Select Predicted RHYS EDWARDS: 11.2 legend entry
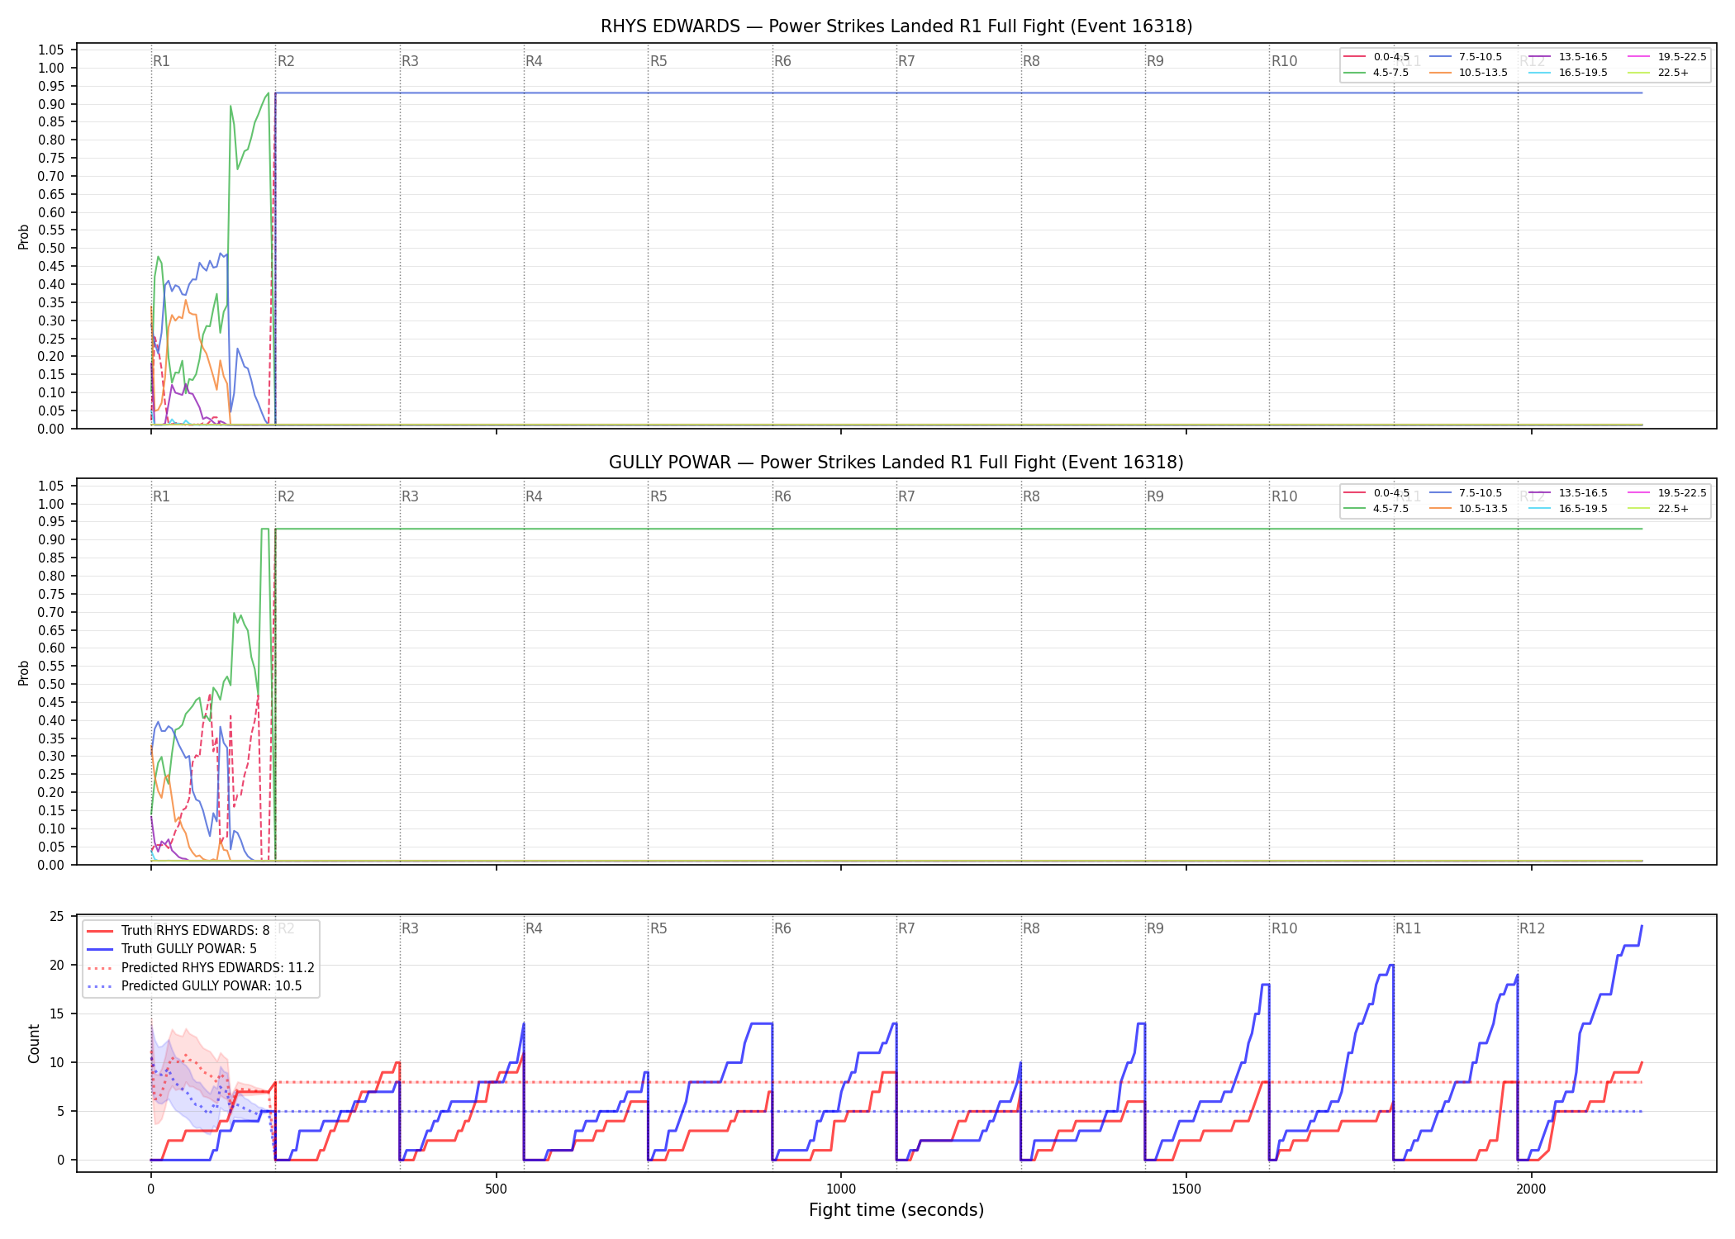1735x1239 pixels. (201, 968)
